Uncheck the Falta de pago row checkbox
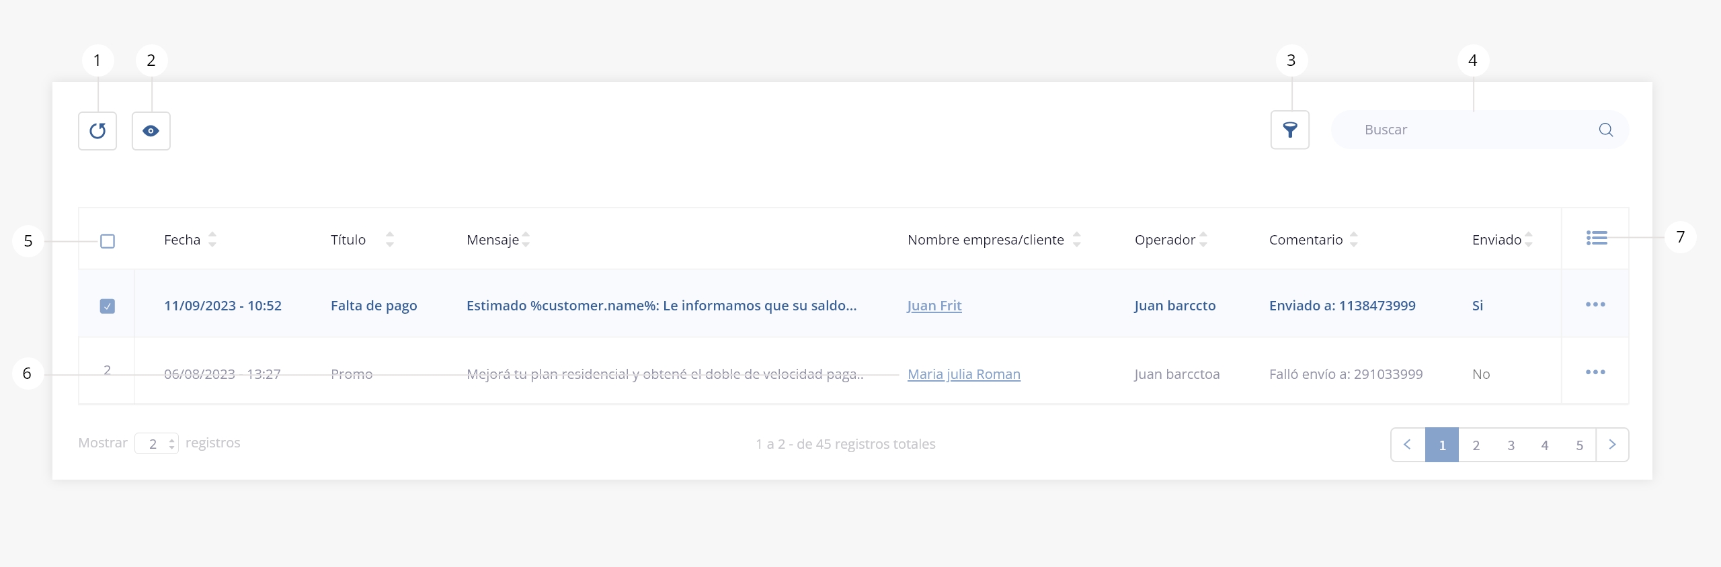 (x=108, y=306)
